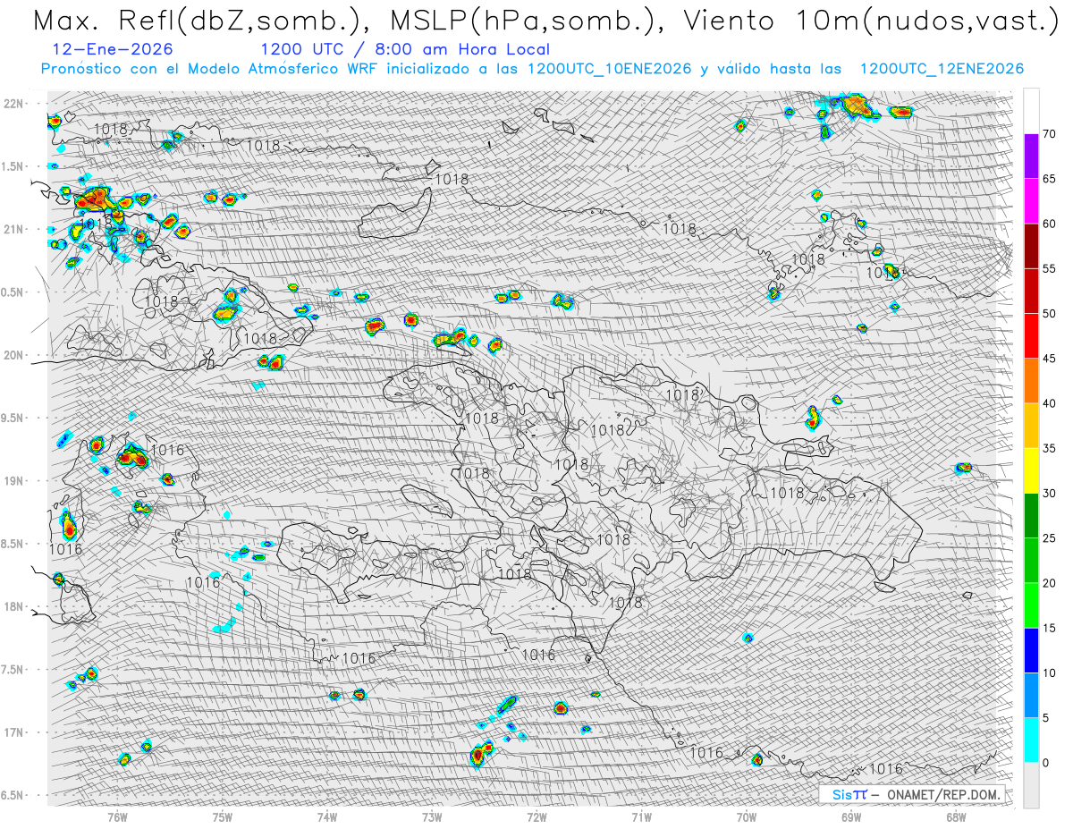Select the yellow 30–35 dBZ colorbar segment

tap(1031, 470)
